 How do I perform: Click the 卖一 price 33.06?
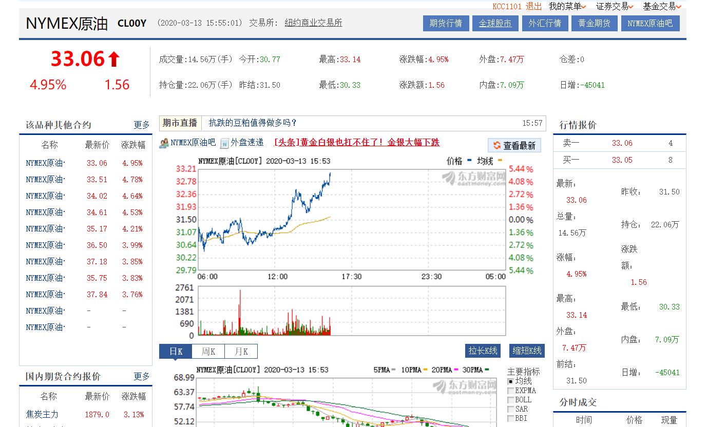tap(622, 143)
